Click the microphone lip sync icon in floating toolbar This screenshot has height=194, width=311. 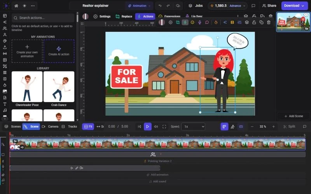pos(200,23)
